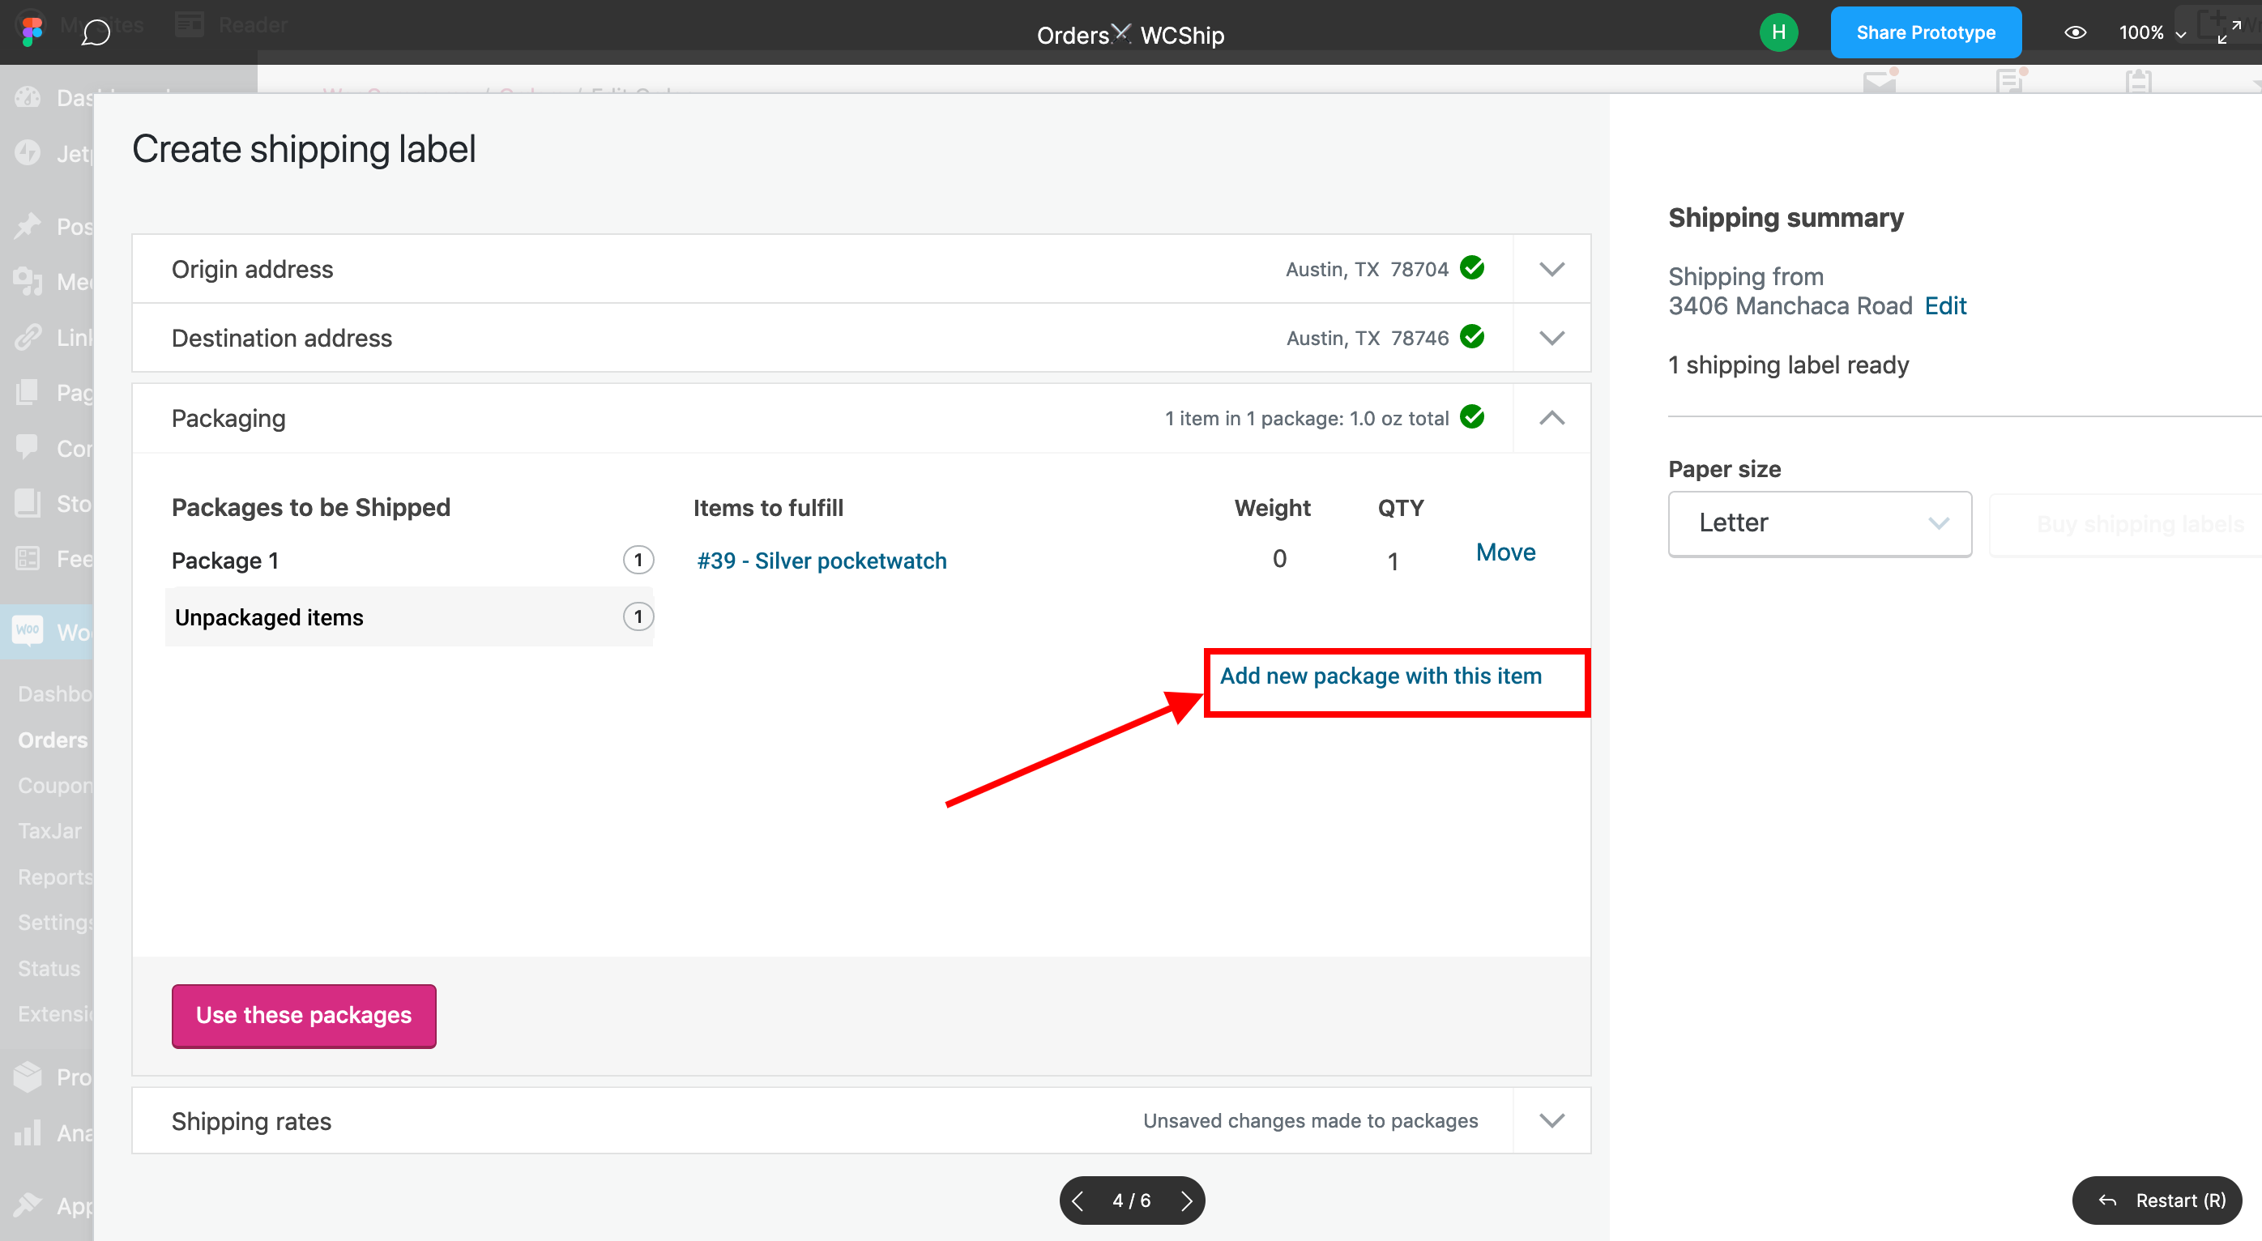The image size is (2262, 1241).
Task: Click the Share Prototype button
Action: coord(1926,32)
